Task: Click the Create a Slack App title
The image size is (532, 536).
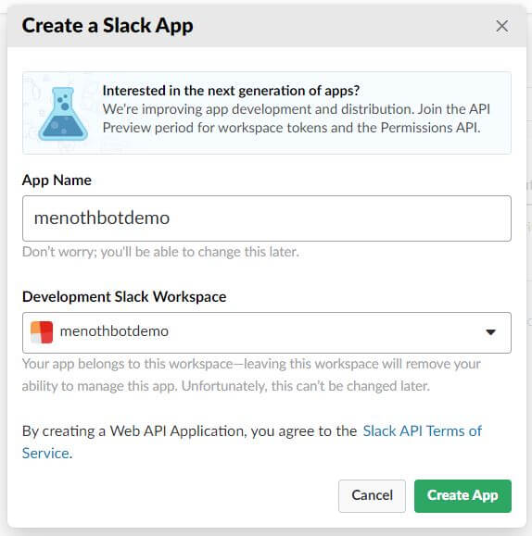Action: click(x=108, y=26)
